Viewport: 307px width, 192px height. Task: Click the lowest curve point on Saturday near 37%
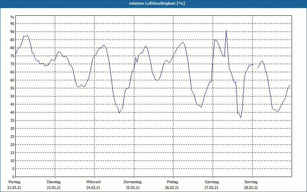pyautogui.click(x=241, y=118)
